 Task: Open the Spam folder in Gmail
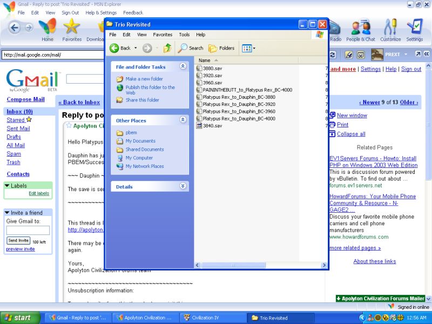[14, 154]
